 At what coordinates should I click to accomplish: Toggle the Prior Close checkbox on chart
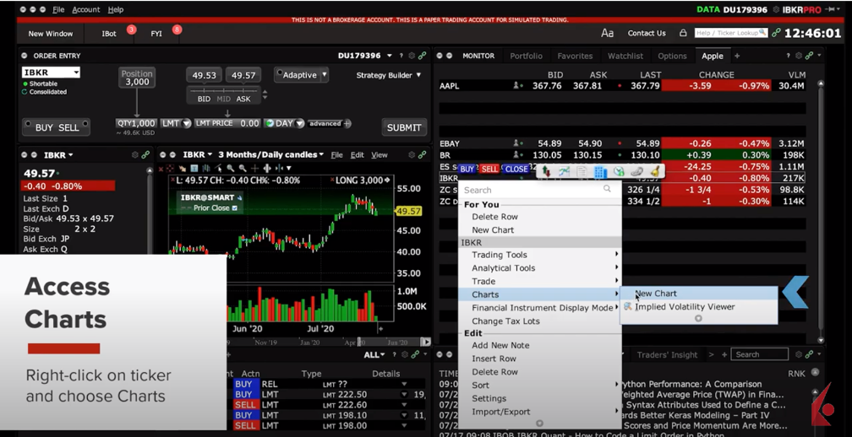(x=236, y=208)
